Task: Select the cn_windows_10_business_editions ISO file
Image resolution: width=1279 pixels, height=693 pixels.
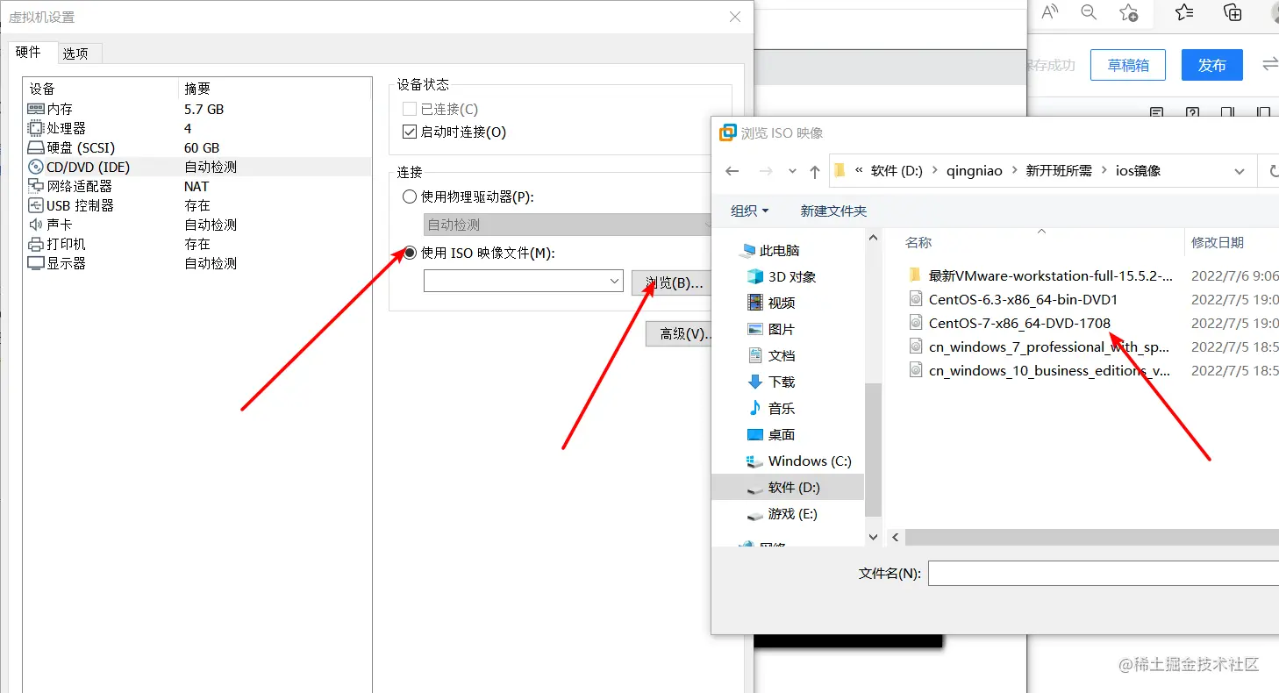Action: (1039, 370)
